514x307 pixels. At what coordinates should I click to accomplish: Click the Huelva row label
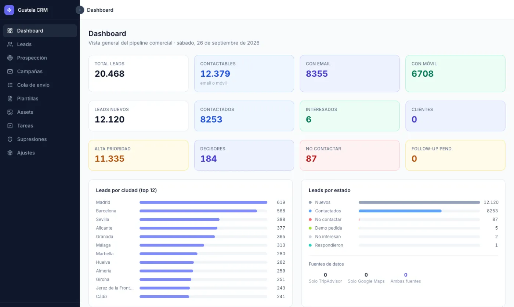point(103,262)
